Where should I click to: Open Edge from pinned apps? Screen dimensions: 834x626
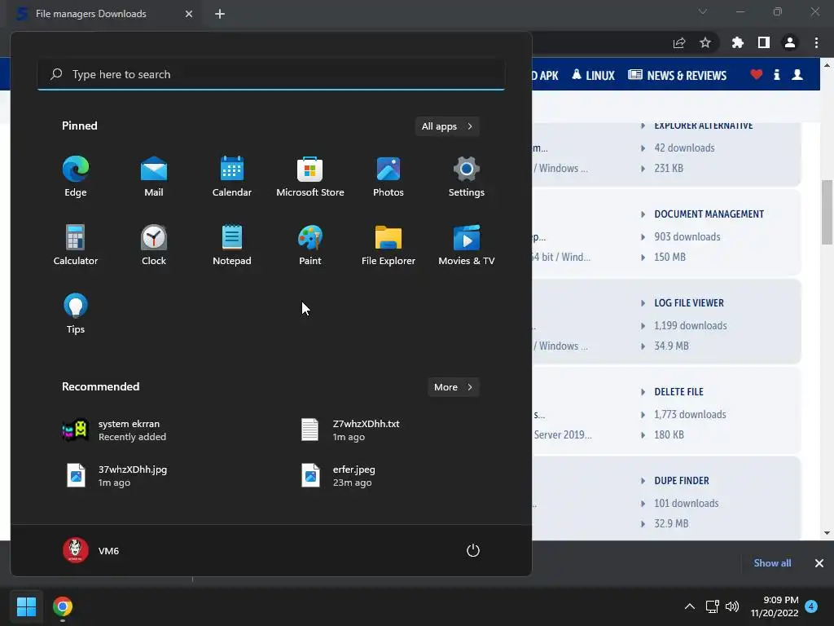click(x=76, y=177)
